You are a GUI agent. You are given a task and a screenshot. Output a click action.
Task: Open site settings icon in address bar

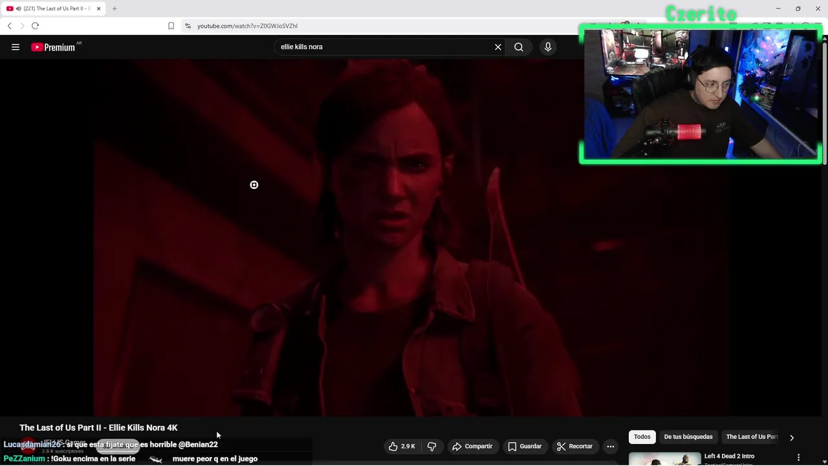[188, 26]
